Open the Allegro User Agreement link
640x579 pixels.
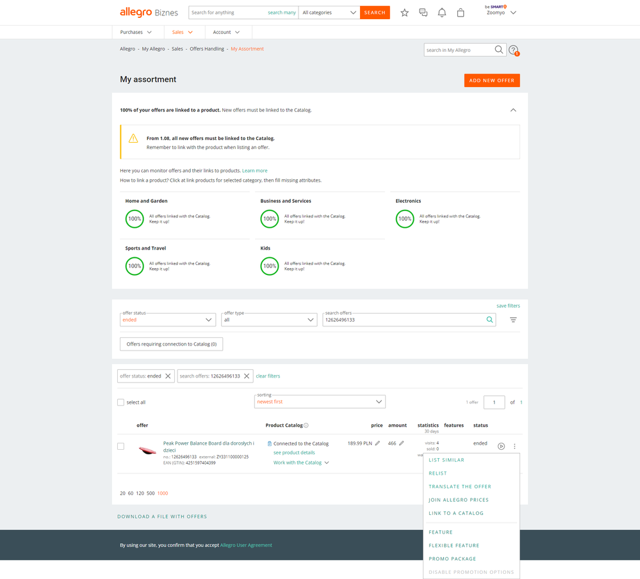pyautogui.click(x=246, y=545)
